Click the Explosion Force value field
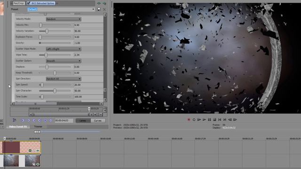The width and height of the screenshot is (301, 169). [x=88, y=37]
